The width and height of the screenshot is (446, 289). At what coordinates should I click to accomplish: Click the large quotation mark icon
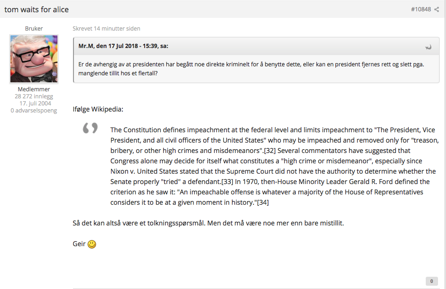pos(90,128)
